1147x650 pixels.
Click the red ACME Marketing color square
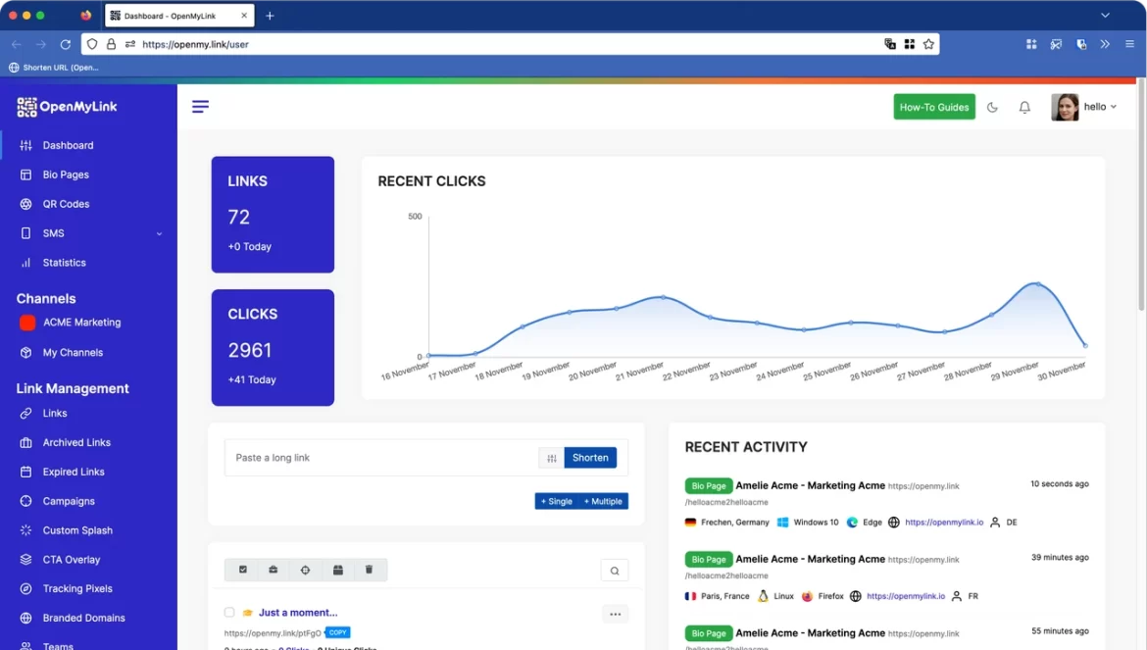pos(27,323)
